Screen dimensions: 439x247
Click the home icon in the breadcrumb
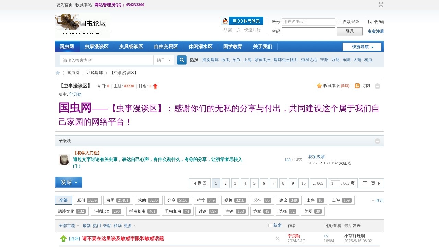pyautogui.click(x=57, y=73)
